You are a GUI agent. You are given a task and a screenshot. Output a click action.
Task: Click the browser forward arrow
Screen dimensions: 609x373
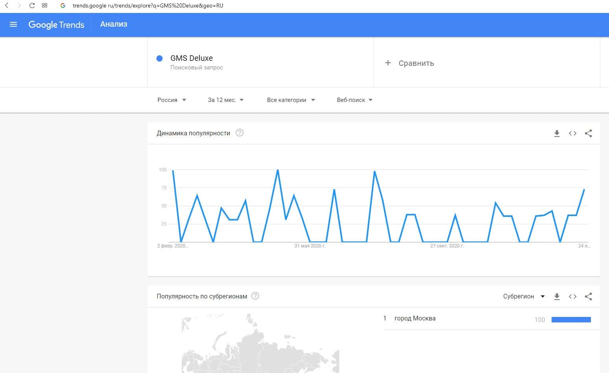tap(19, 5)
